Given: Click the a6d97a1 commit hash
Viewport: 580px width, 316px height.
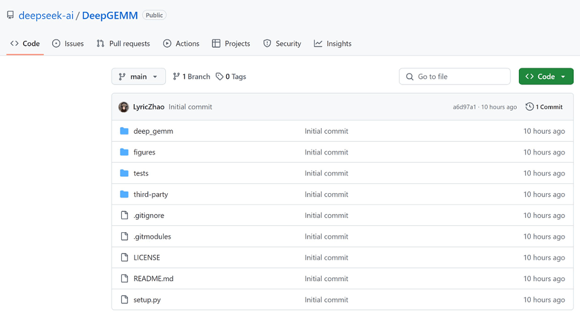Looking at the screenshot, I should [x=464, y=107].
